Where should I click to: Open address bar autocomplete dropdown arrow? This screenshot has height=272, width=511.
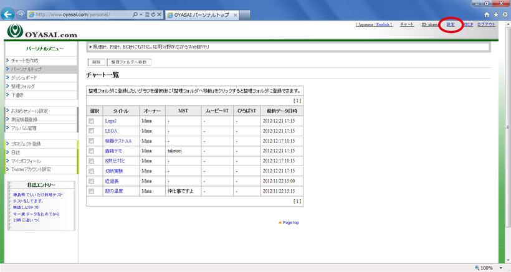pyautogui.click(x=141, y=15)
